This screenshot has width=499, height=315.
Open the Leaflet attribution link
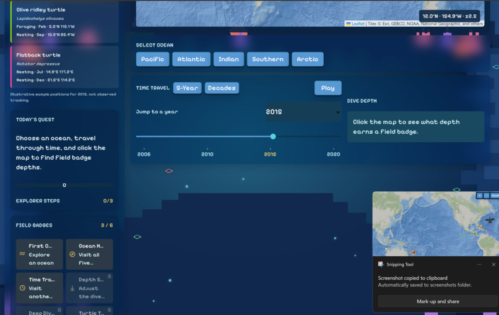click(x=358, y=24)
